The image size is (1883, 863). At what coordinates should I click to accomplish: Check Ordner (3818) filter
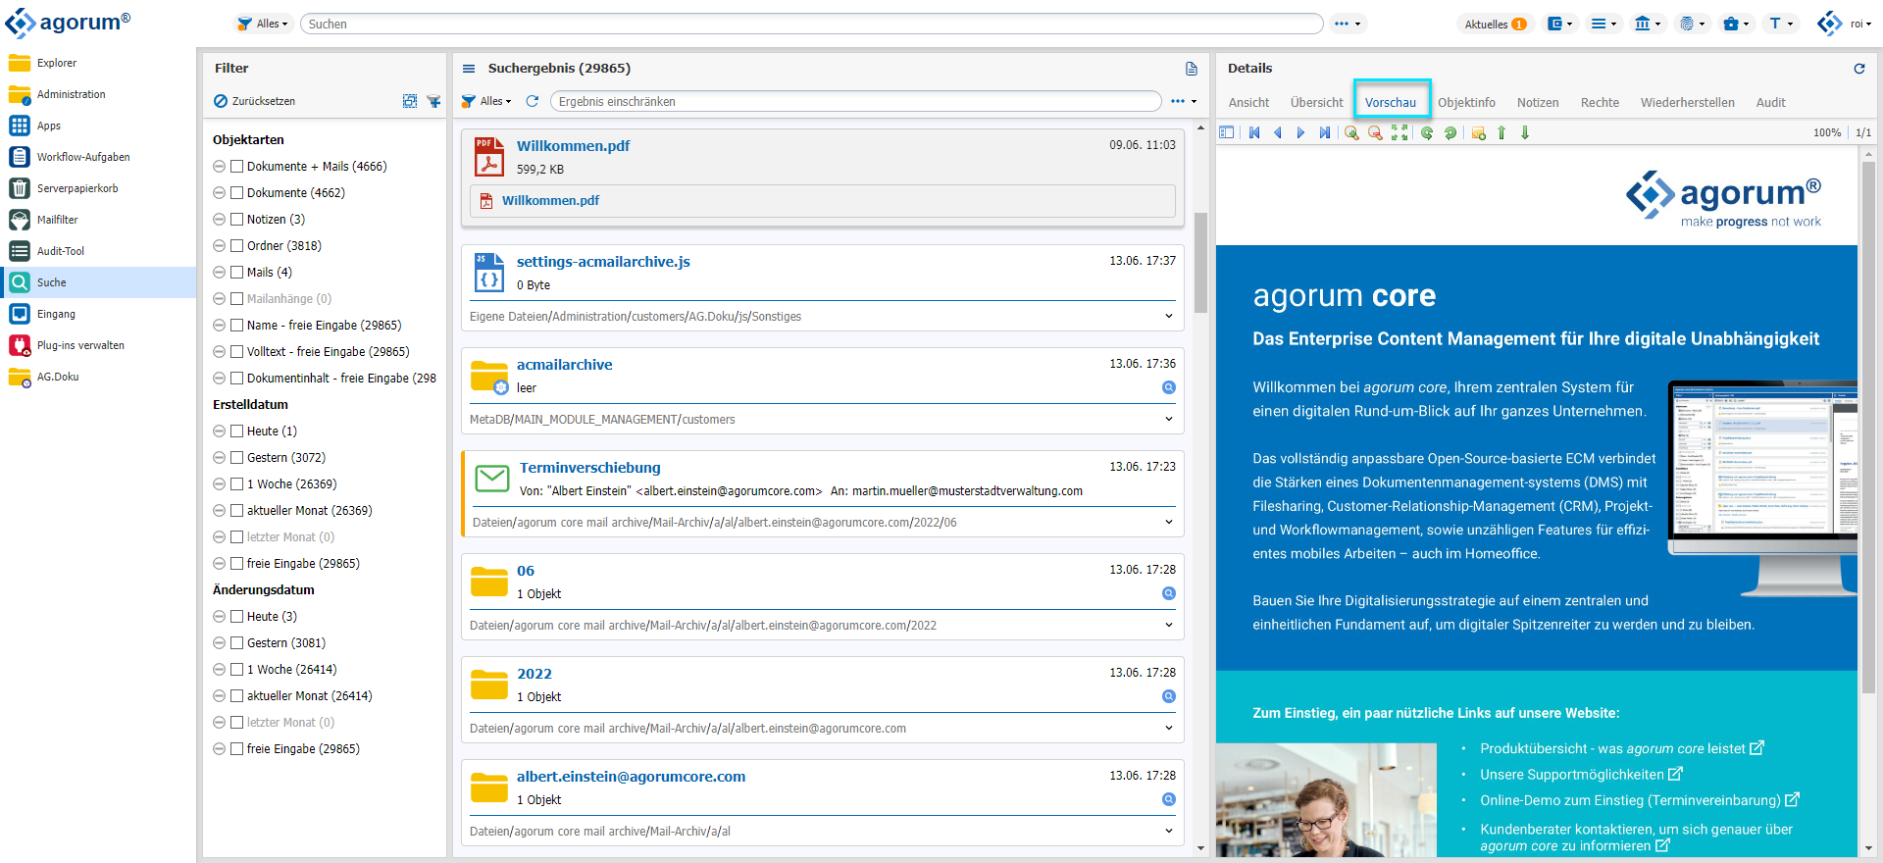[x=236, y=246]
